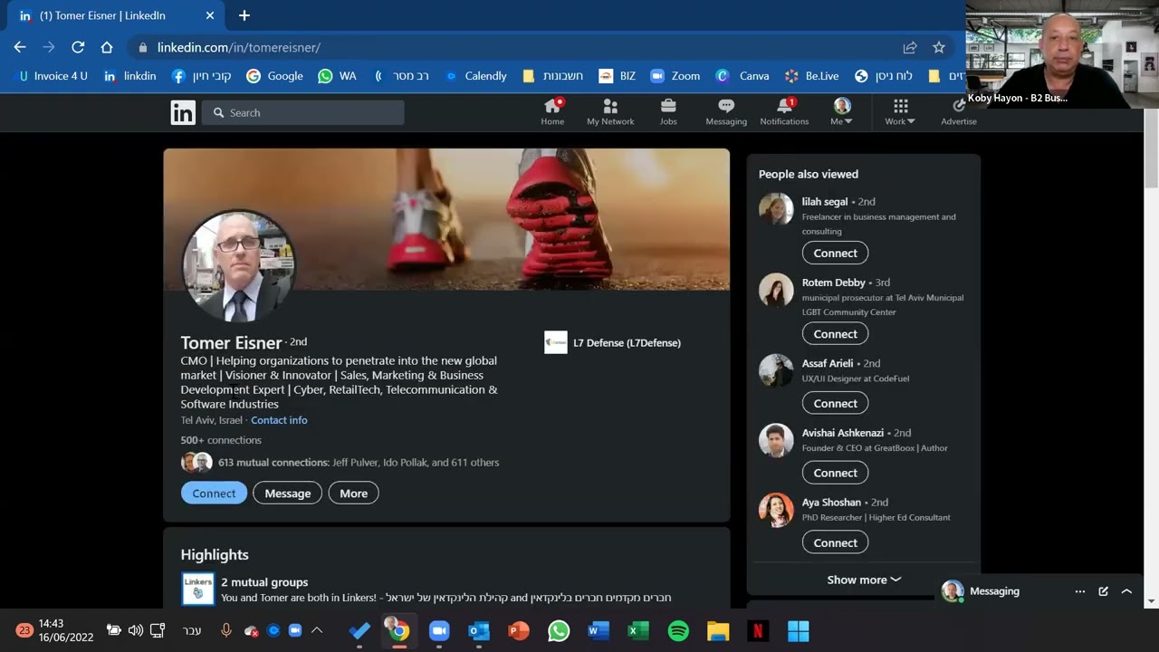Open the Zoom bookmark

(x=675, y=76)
